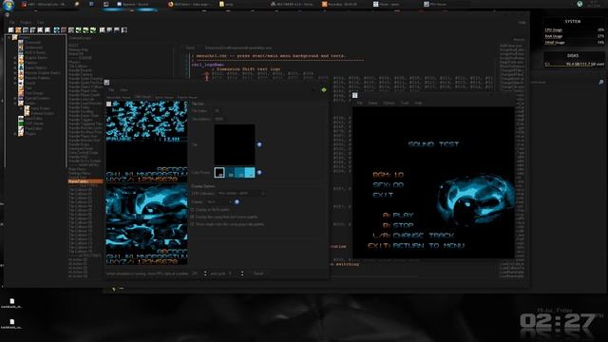Expand the Game Objects tree node

click(15, 67)
